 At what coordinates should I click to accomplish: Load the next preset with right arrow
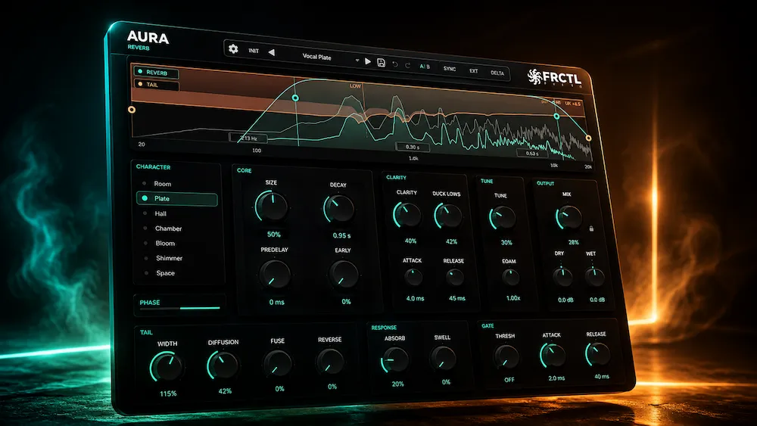(x=368, y=61)
